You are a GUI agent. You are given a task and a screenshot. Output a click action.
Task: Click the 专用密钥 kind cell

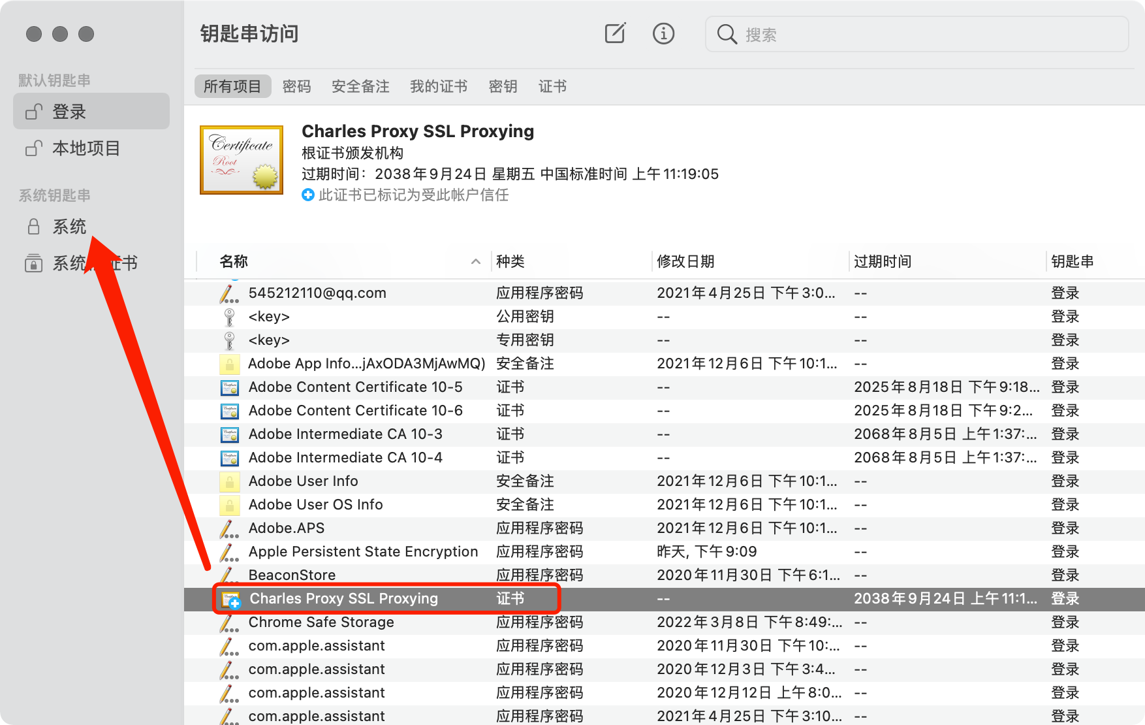tap(525, 340)
